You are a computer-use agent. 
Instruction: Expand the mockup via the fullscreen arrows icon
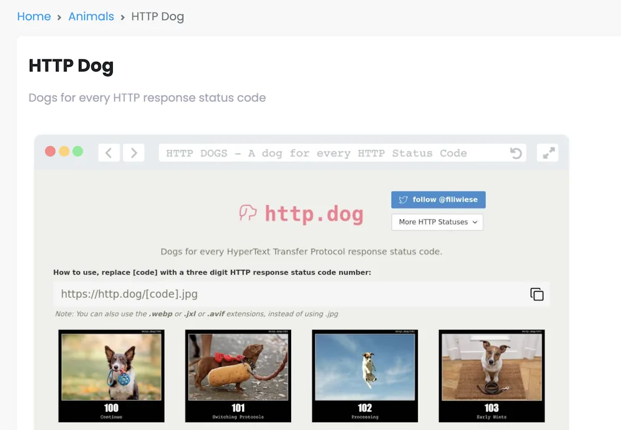coord(547,153)
